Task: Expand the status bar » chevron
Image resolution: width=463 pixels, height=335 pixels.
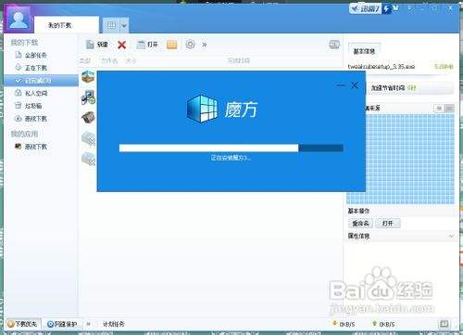Action: coord(89,324)
